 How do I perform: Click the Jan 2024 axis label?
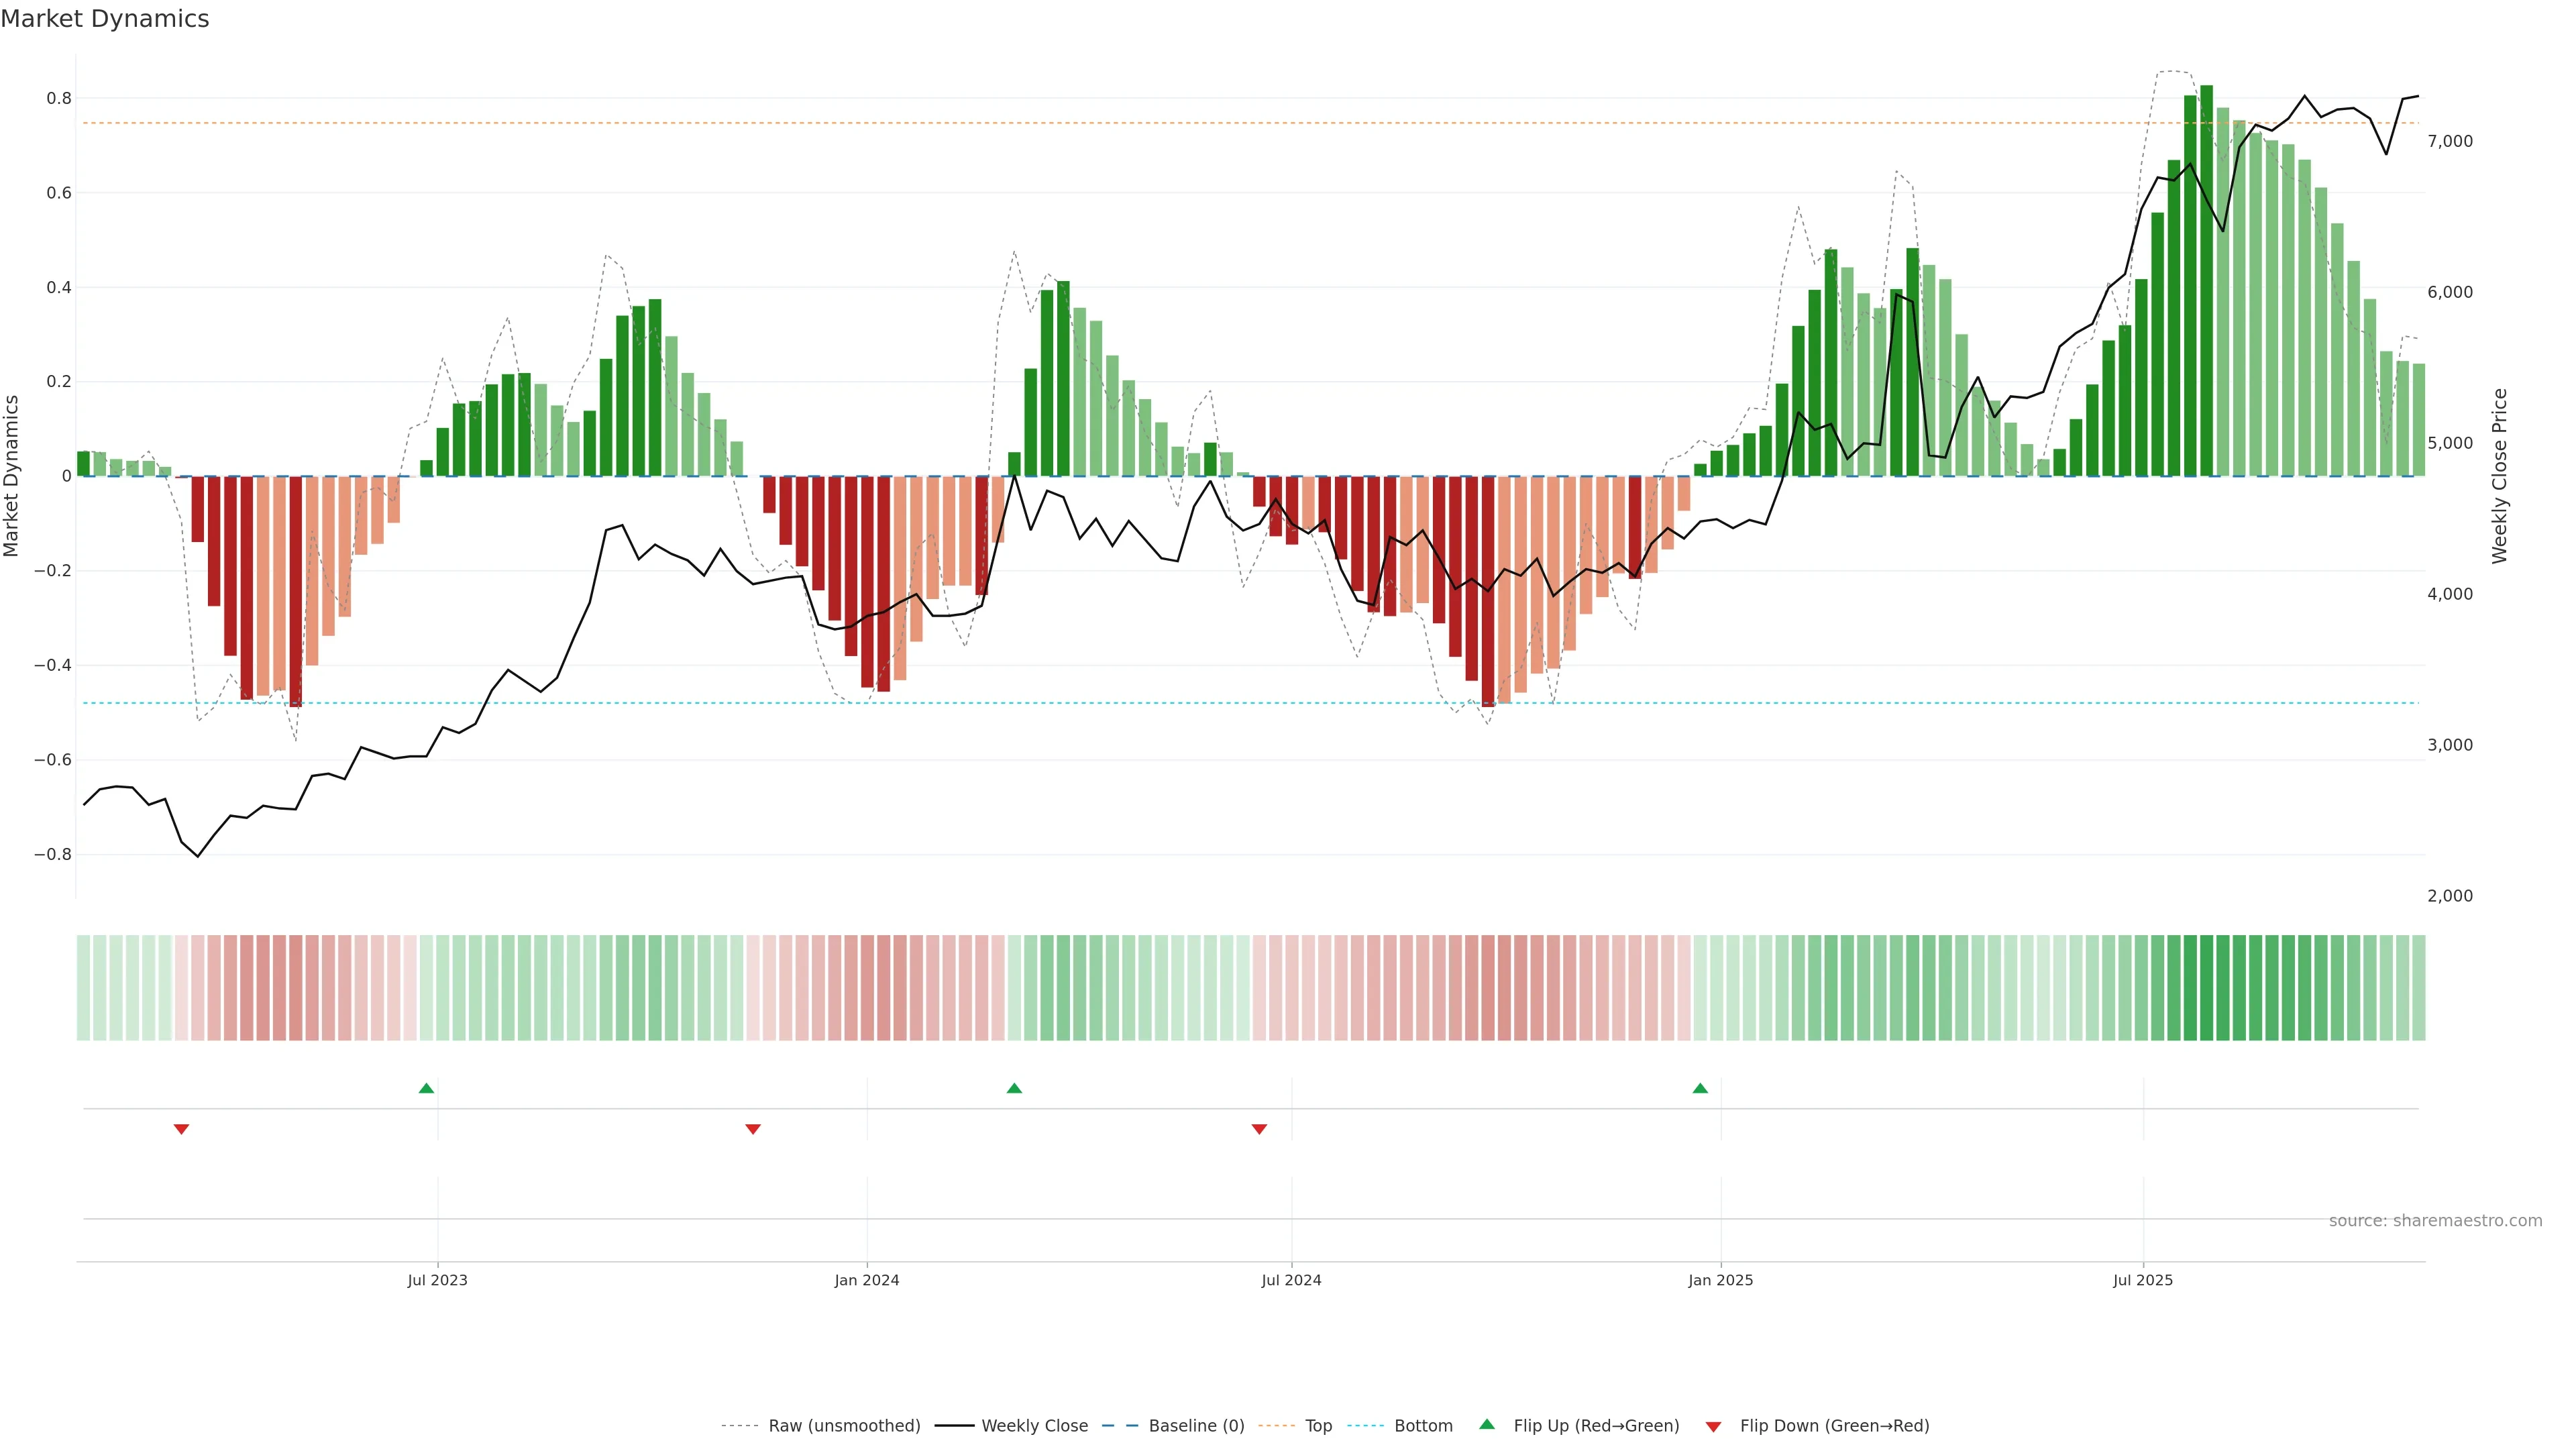click(866, 1280)
